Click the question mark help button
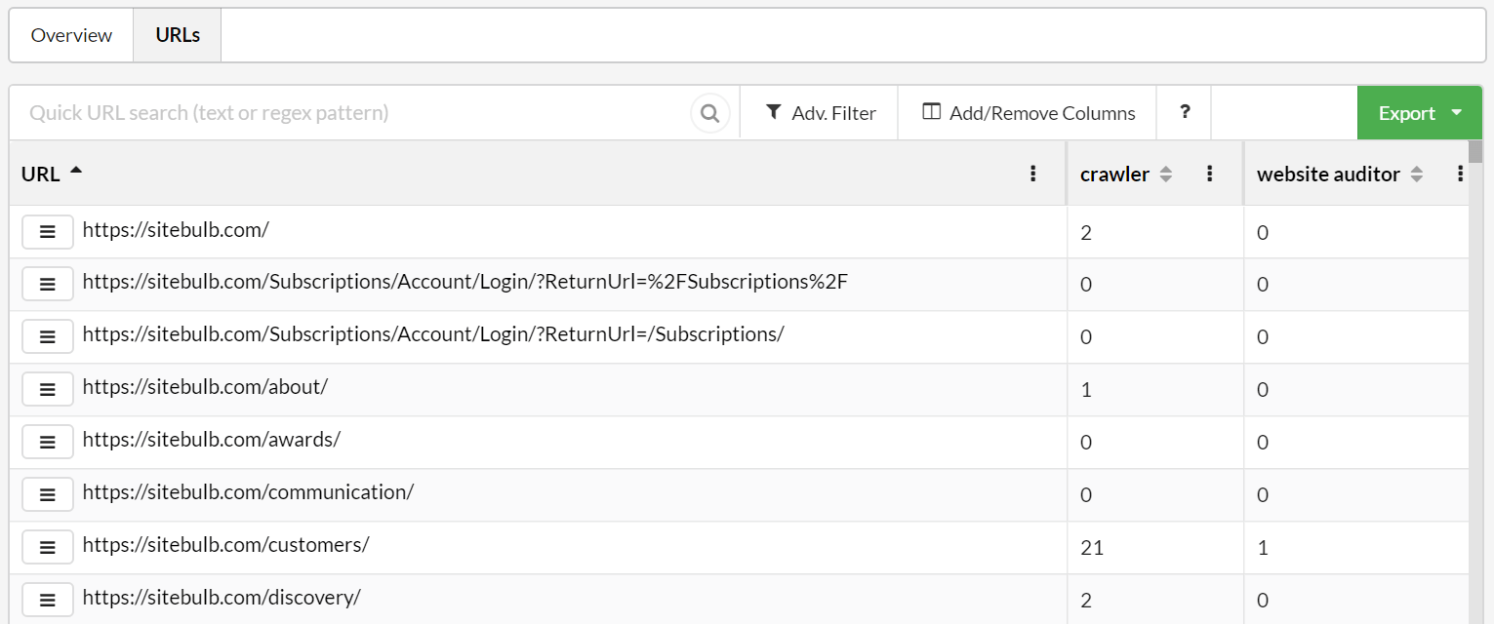This screenshot has width=1494, height=624. point(1185,112)
